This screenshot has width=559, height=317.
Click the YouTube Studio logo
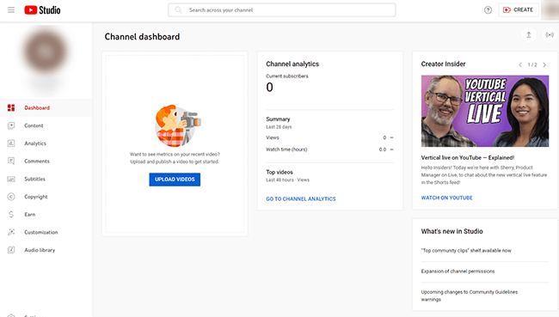42,10
